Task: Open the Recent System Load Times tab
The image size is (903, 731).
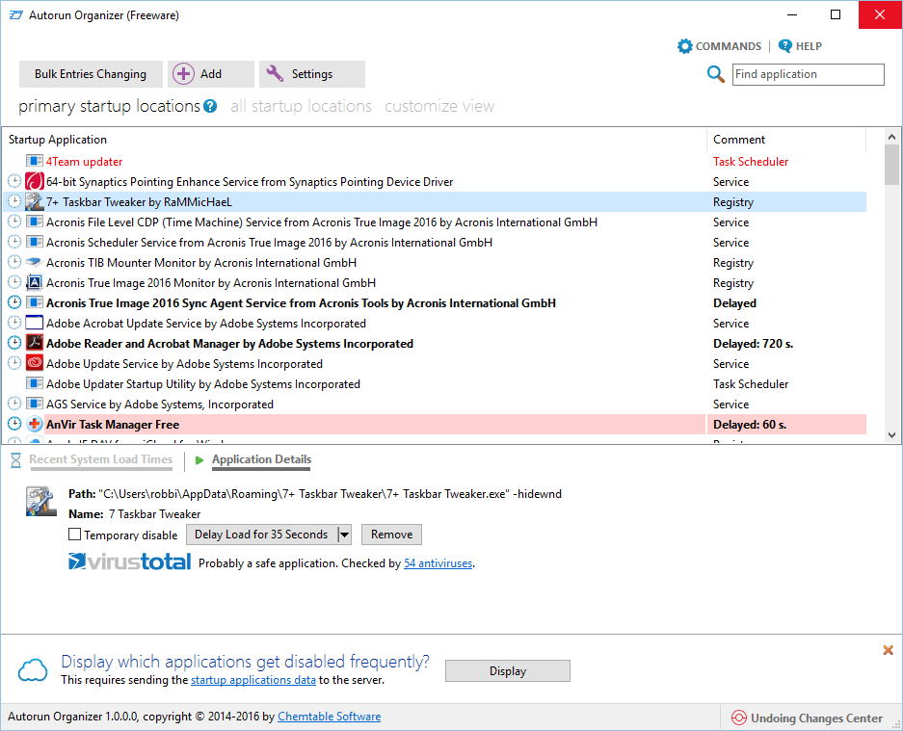Action: [x=101, y=459]
